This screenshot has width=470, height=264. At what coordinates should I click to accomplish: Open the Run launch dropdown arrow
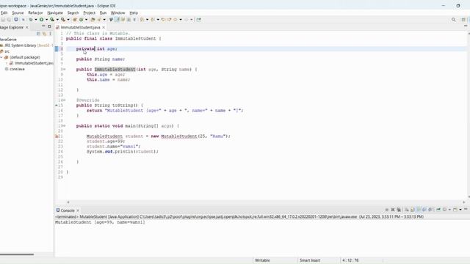pyautogui.click(x=46, y=20)
